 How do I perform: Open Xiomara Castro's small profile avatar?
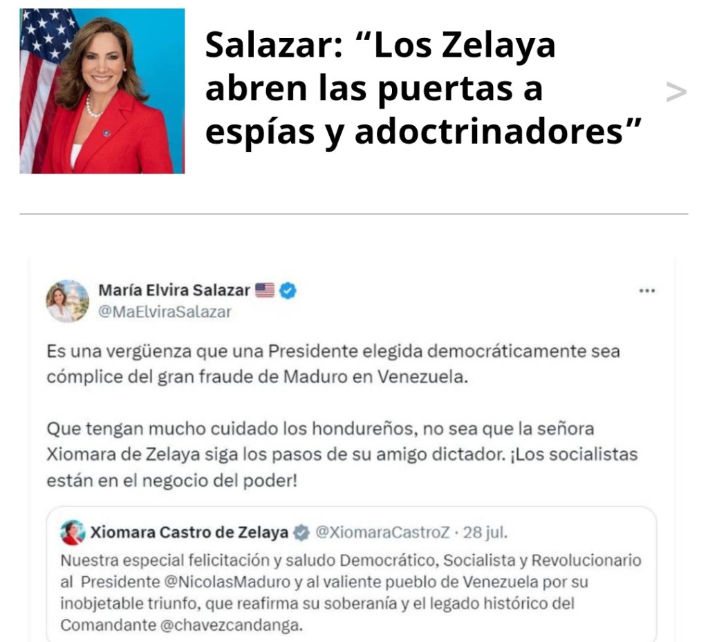pos(73,533)
